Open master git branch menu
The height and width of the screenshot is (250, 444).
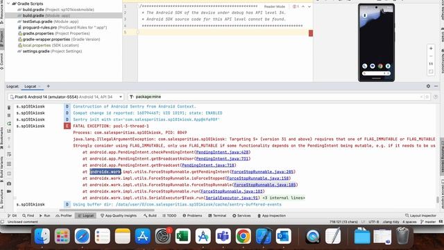428,222
